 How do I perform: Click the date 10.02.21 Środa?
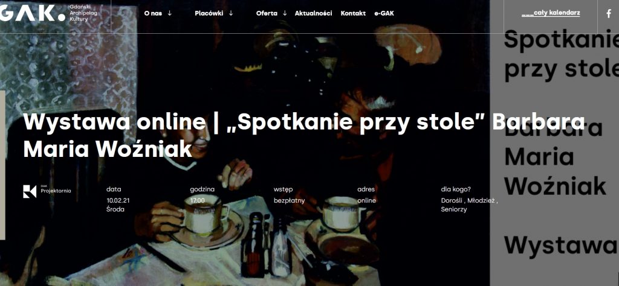(118, 205)
